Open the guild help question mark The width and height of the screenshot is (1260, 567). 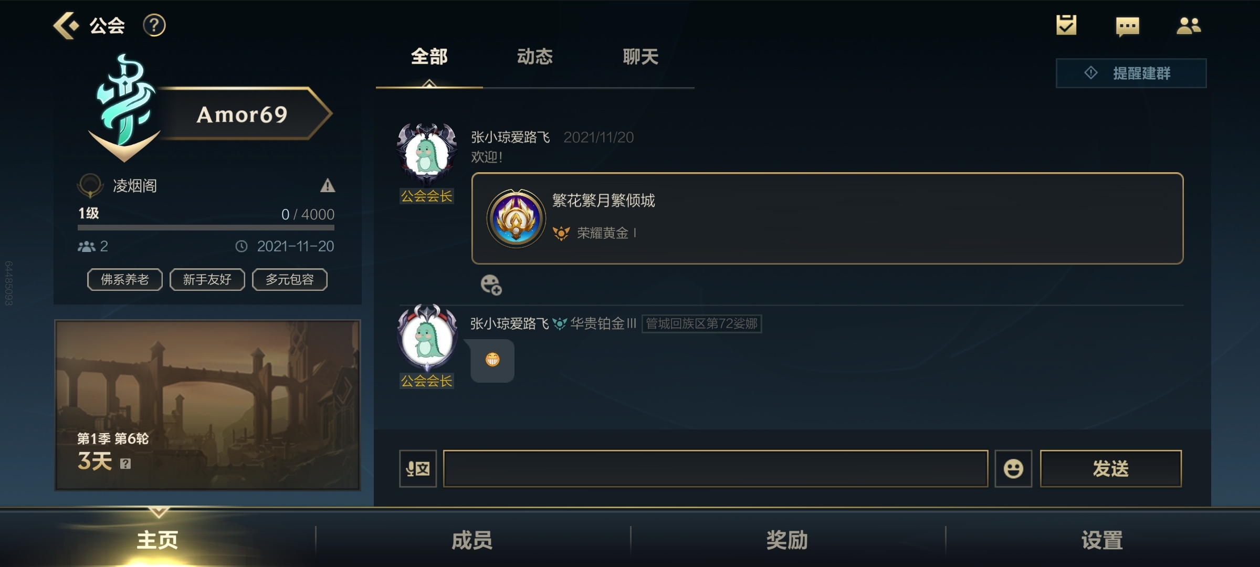[154, 25]
